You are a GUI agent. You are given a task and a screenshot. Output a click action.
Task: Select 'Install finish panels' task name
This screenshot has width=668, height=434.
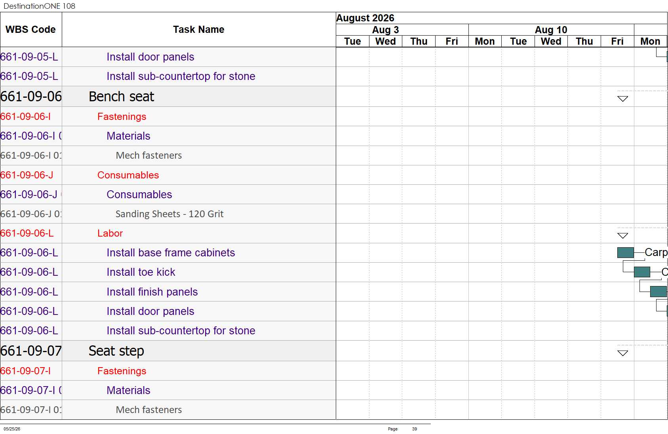(152, 292)
